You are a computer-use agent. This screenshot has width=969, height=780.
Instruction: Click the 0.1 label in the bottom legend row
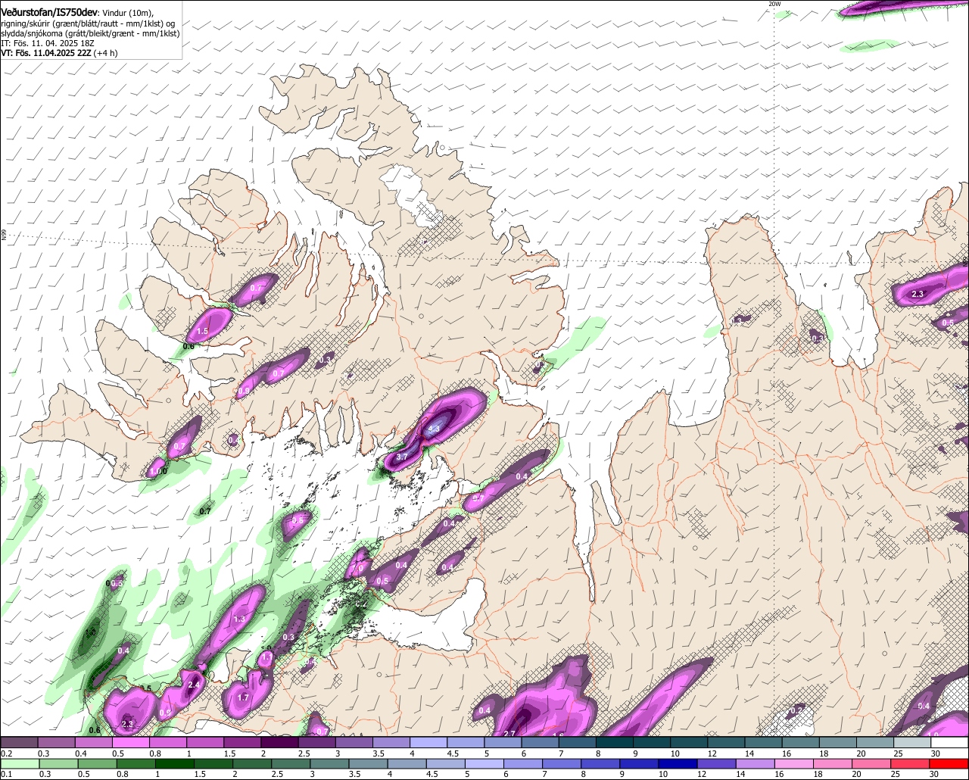tap(6, 775)
